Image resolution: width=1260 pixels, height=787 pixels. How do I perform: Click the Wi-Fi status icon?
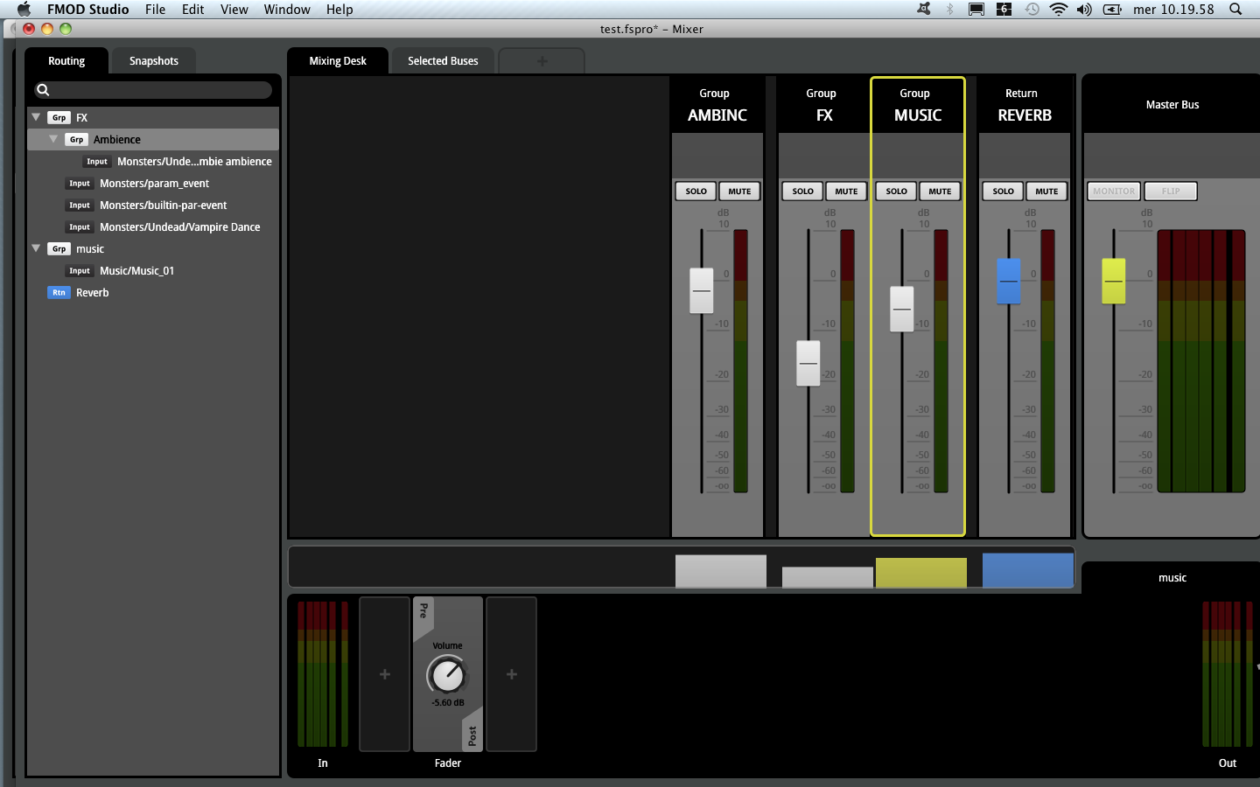1059,10
